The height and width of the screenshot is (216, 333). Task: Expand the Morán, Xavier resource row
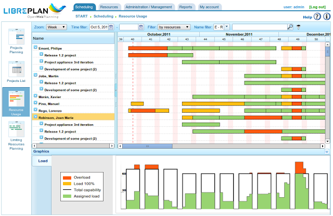click(x=35, y=97)
